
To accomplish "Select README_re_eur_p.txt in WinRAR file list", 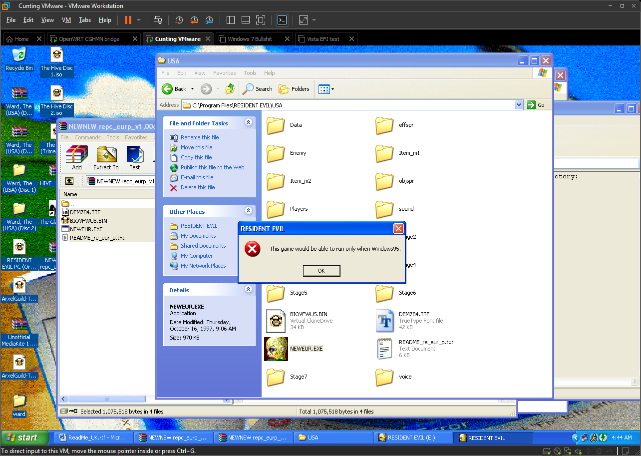I will [97, 238].
